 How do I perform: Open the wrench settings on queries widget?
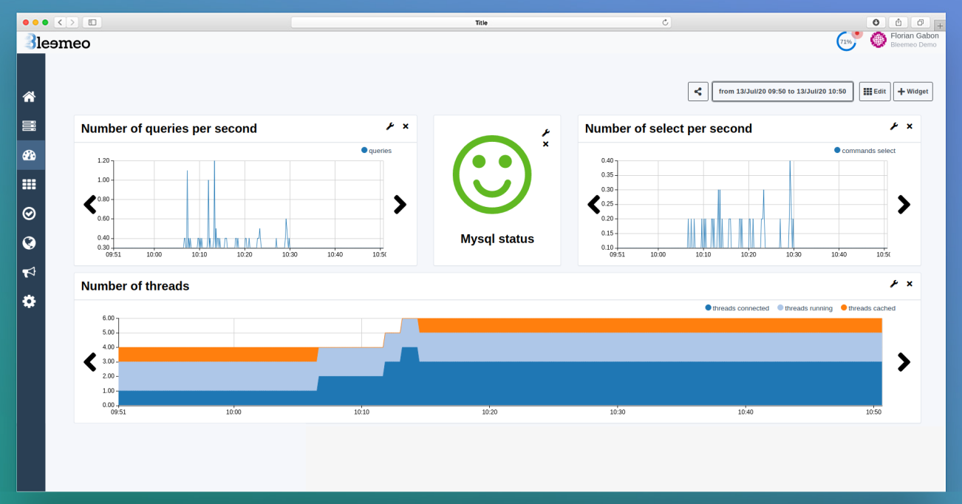[x=390, y=126]
